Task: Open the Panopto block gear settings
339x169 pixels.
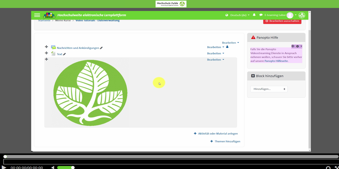Action: 299,46
